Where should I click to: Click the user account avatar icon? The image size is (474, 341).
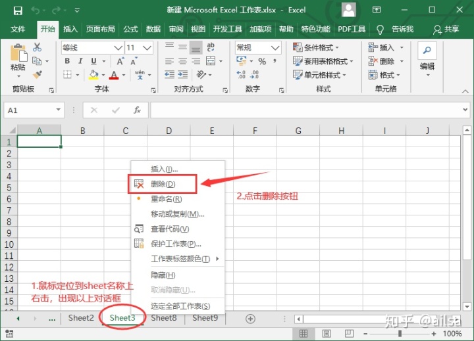tap(348, 10)
